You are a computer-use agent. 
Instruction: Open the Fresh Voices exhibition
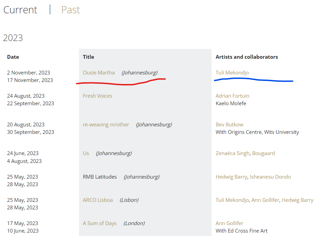97,96
